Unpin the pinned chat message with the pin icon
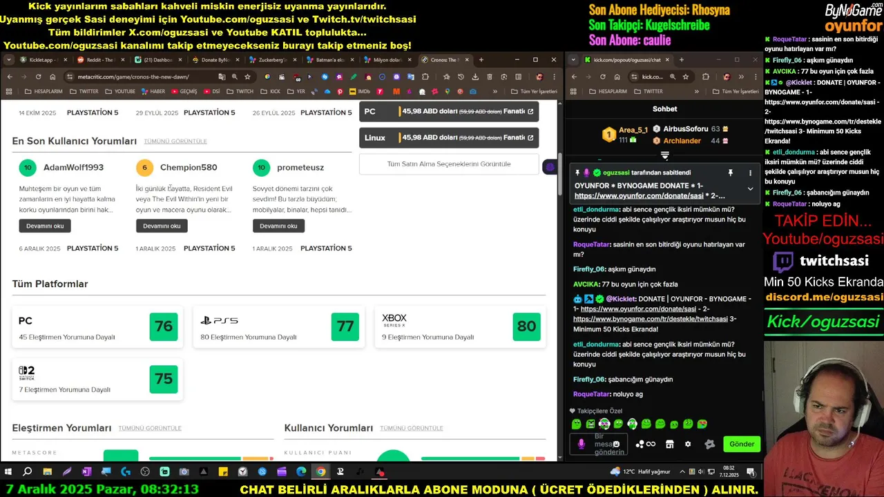 pyautogui.click(x=730, y=173)
